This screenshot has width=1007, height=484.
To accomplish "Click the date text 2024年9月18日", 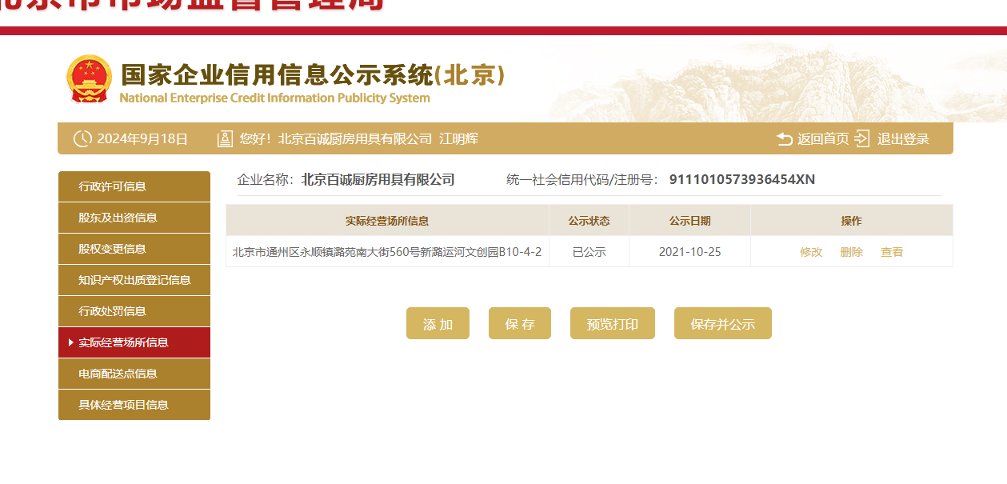I will [x=142, y=138].
